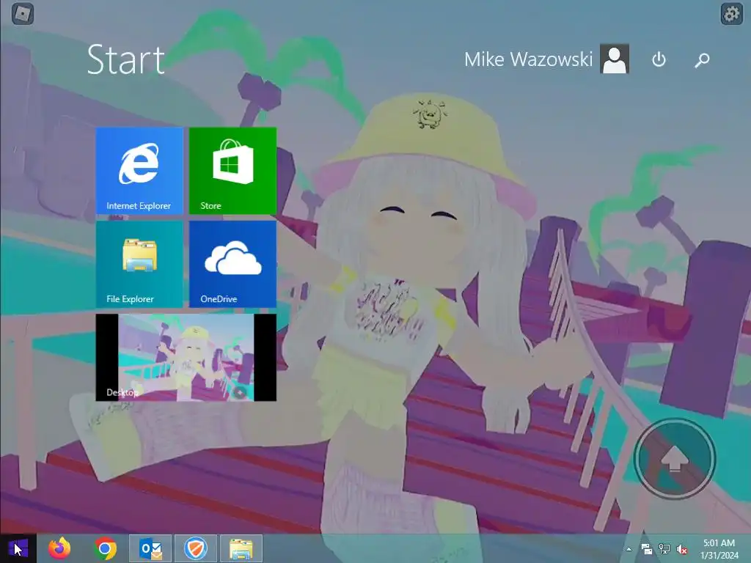The height and width of the screenshot is (563, 751).
Task: Launch Chrome from the taskbar
Action: (x=106, y=548)
